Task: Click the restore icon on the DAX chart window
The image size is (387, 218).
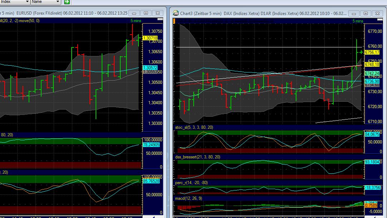Action: [x=365, y=14]
